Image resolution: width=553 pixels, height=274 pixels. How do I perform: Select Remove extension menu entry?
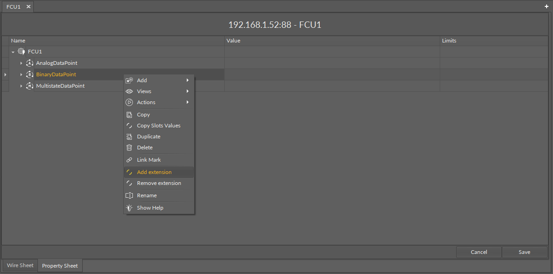[x=159, y=183]
